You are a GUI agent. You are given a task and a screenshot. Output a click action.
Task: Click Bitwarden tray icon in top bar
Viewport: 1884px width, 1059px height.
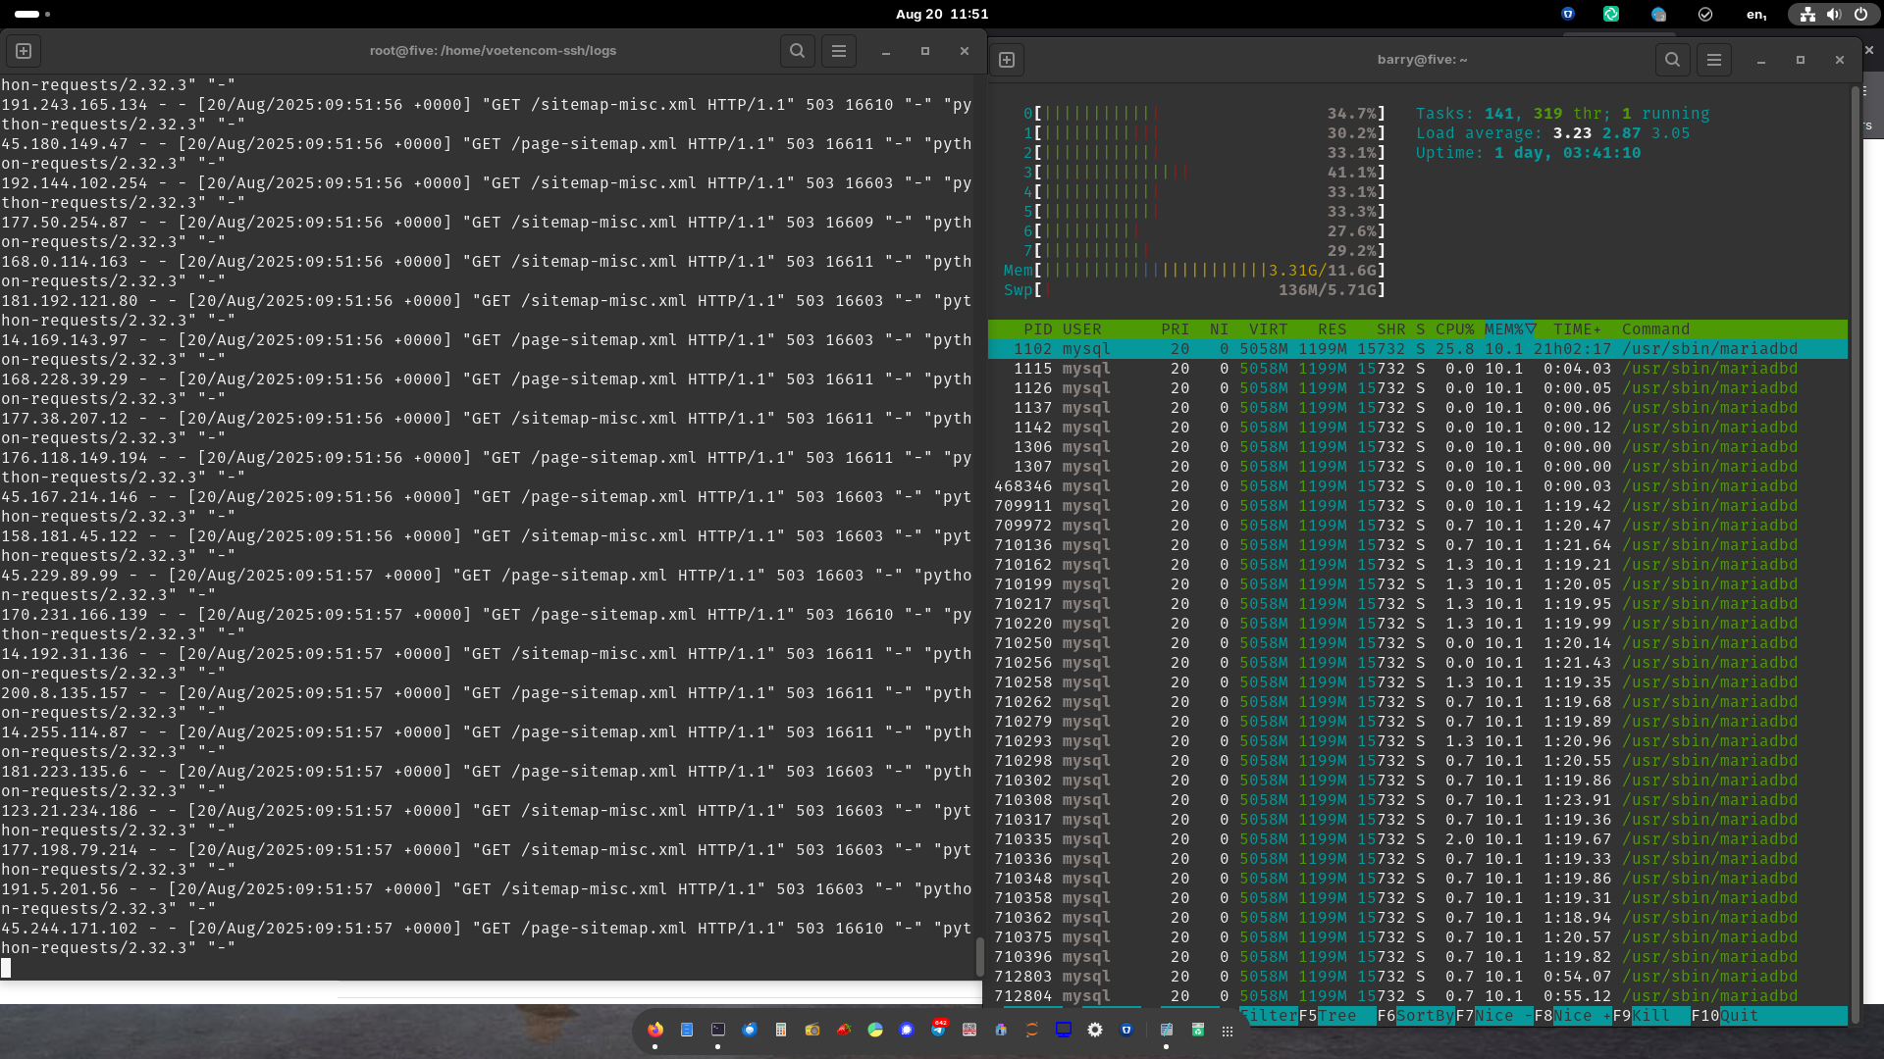pyautogui.click(x=1568, y=14)
